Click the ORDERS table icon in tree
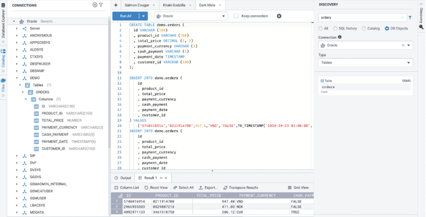The width and height of the screenshot is (426, 217). tap(30, 92)
